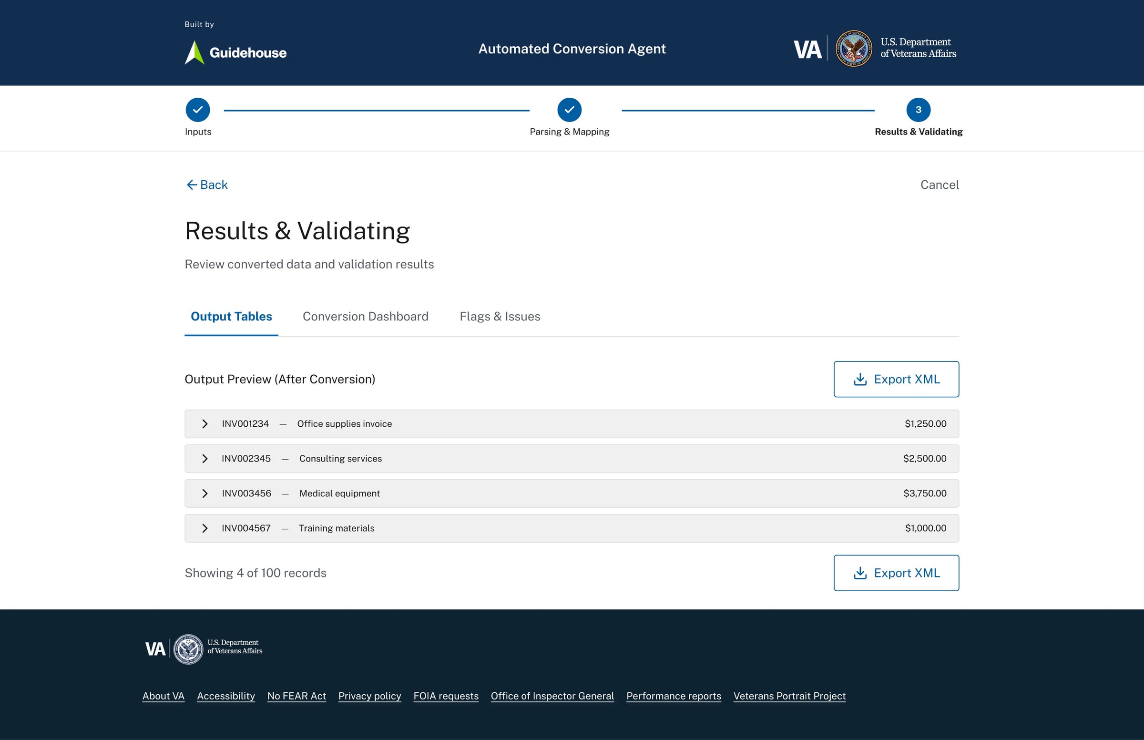1144x740 pixels.
Task: Expand the INV002345 Consulting services row
Action: (204, 458)
